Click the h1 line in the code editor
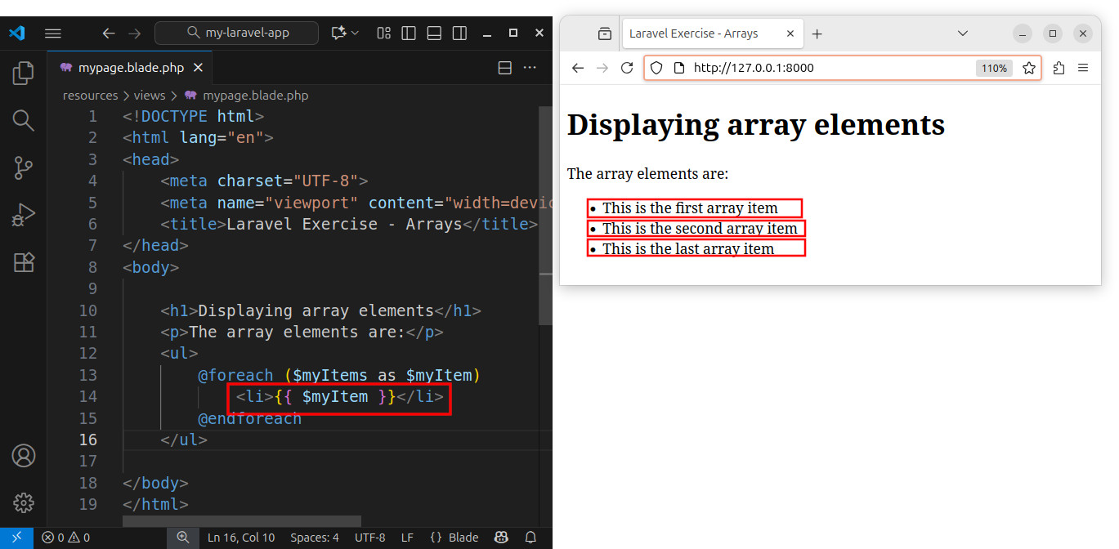Viewport: 1119px width, 549px height. (320, 310)
